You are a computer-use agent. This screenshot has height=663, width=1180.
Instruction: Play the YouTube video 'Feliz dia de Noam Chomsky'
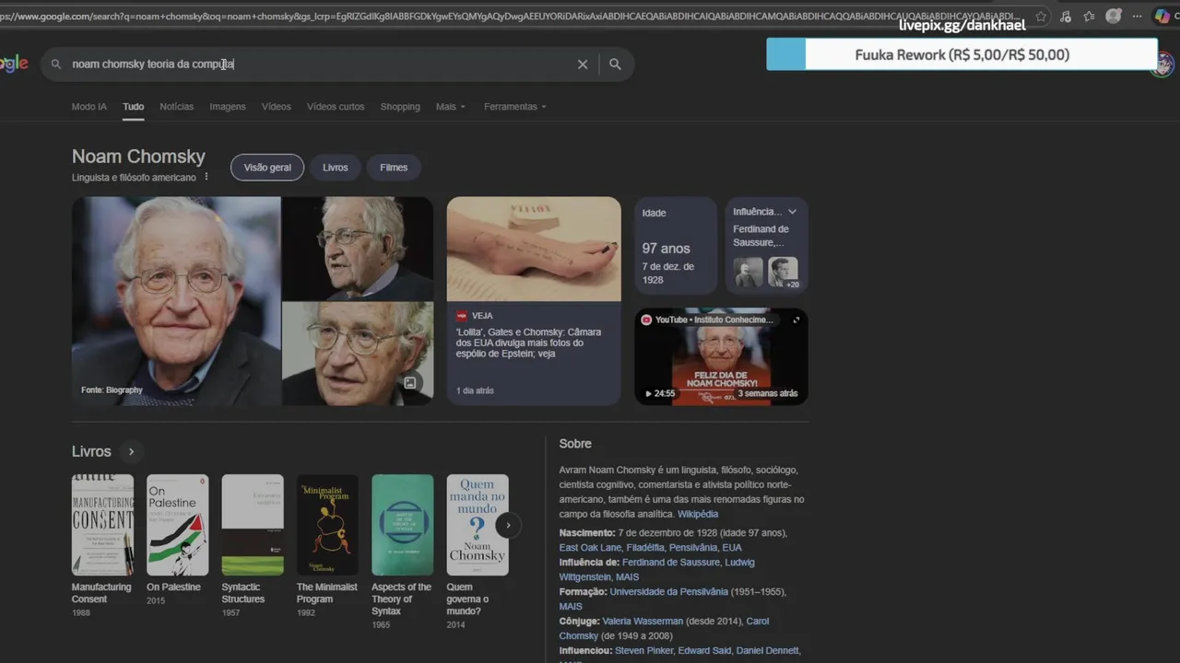[721, 356]
